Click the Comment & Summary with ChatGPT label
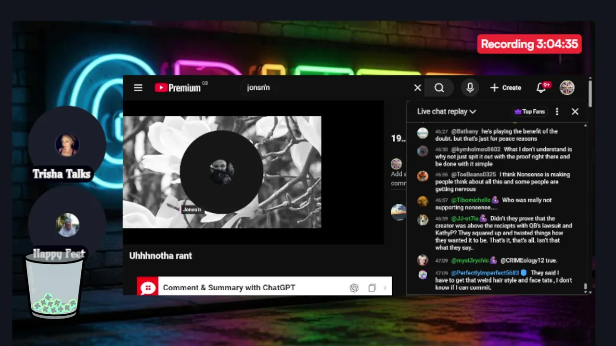This screenshot has height=346, width=616. 229,288
